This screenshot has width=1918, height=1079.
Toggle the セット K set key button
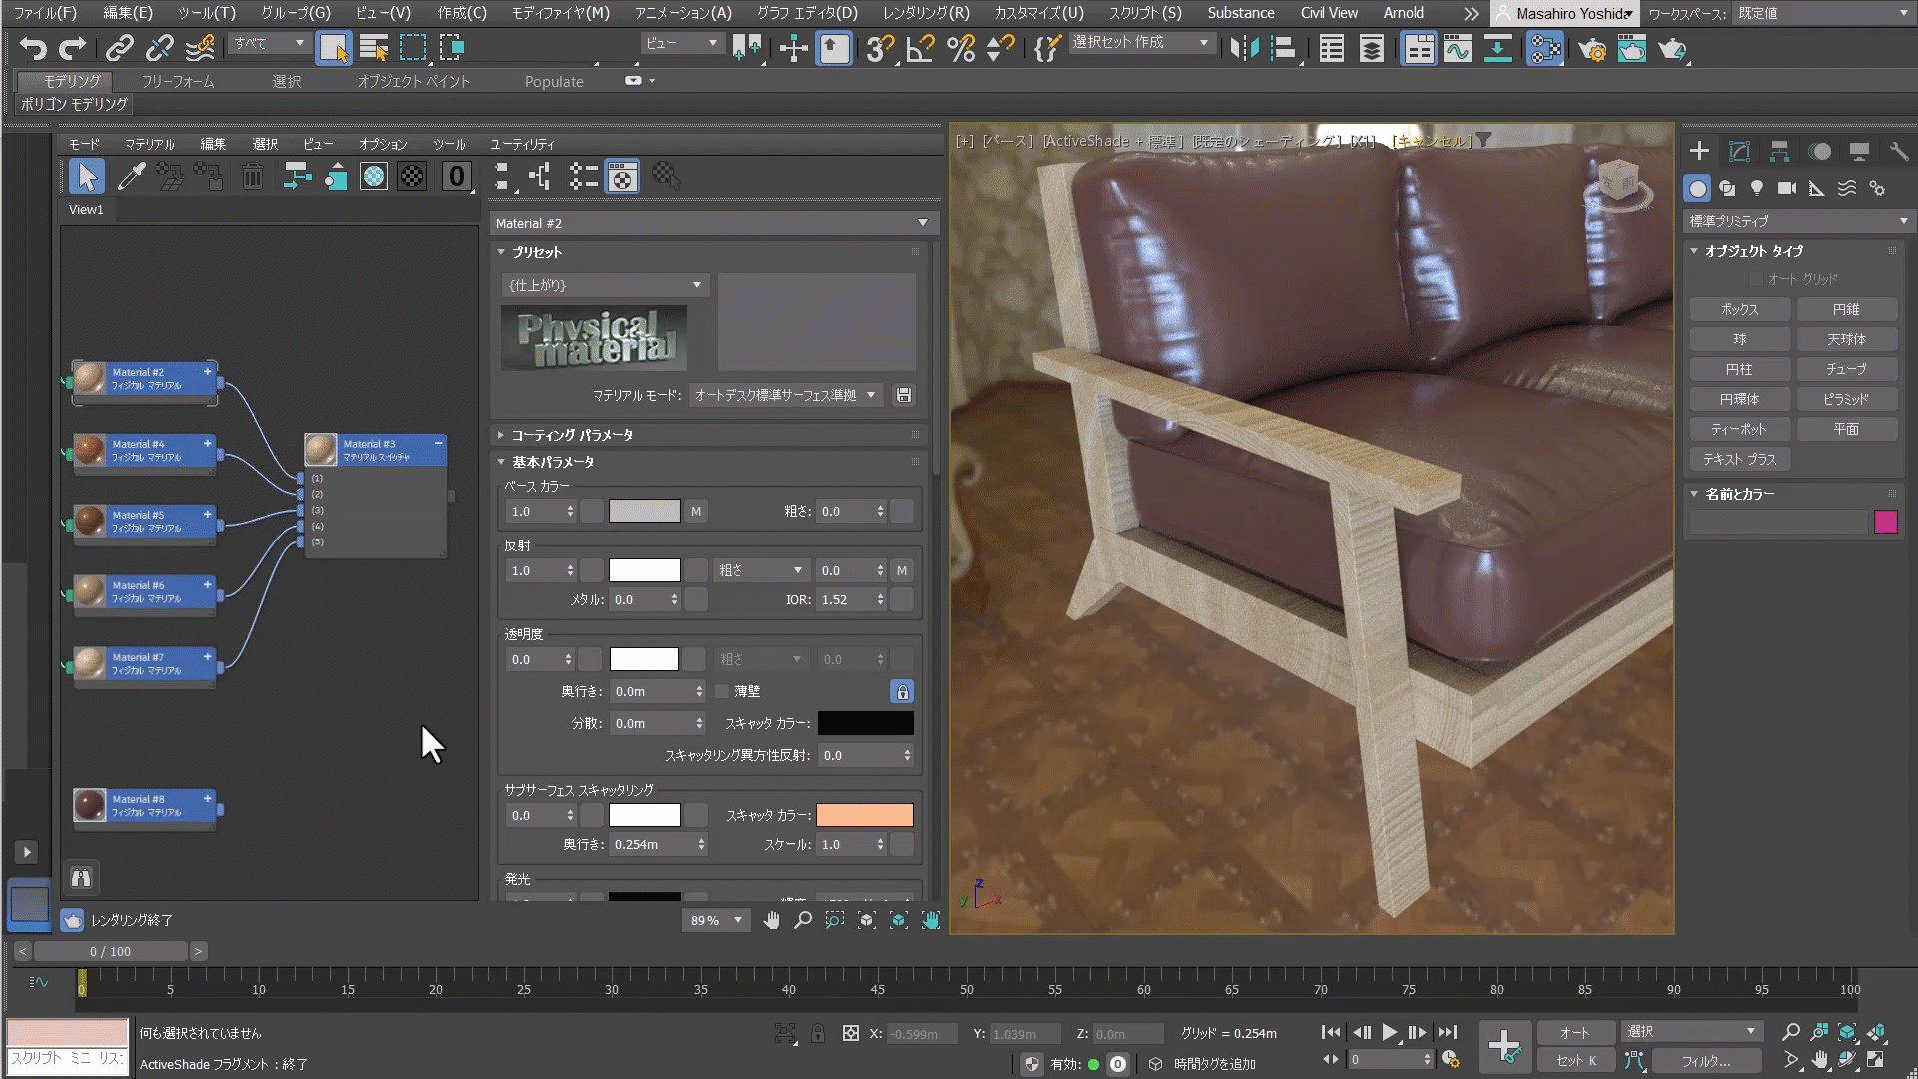1575,1060
